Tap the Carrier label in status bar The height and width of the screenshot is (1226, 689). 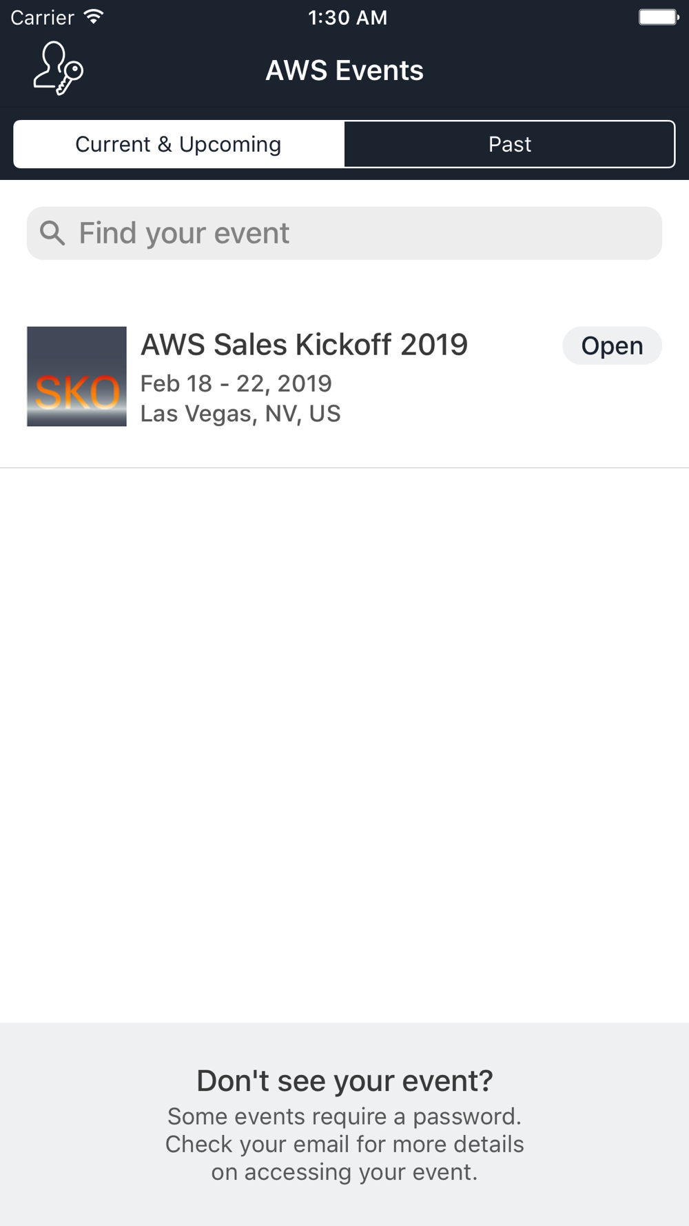[x=42, y=17]
